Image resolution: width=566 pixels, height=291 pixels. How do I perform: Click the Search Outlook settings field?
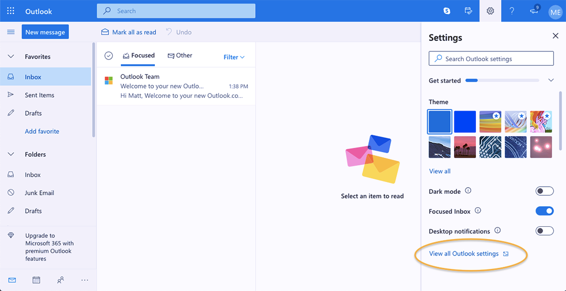(491, 59)
